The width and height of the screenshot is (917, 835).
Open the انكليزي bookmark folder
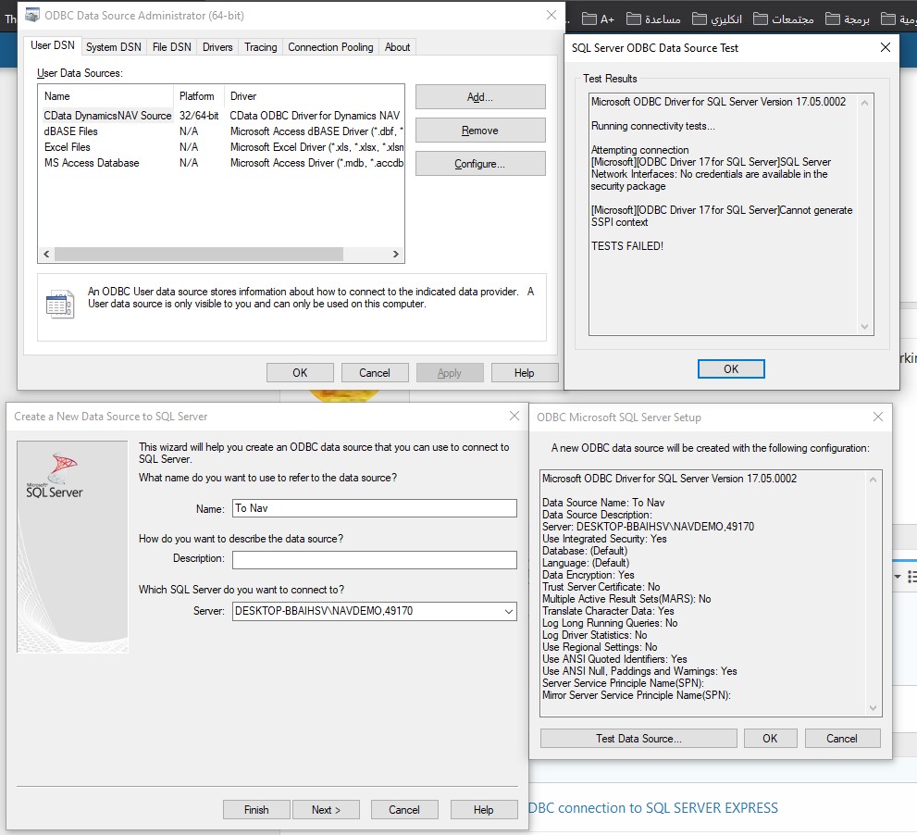coord(717,19)
